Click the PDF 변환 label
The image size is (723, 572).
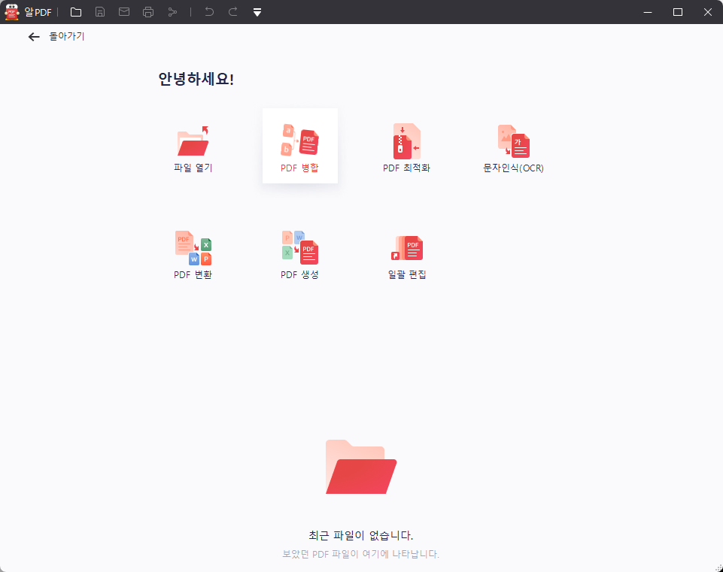[x=193, y=275]
